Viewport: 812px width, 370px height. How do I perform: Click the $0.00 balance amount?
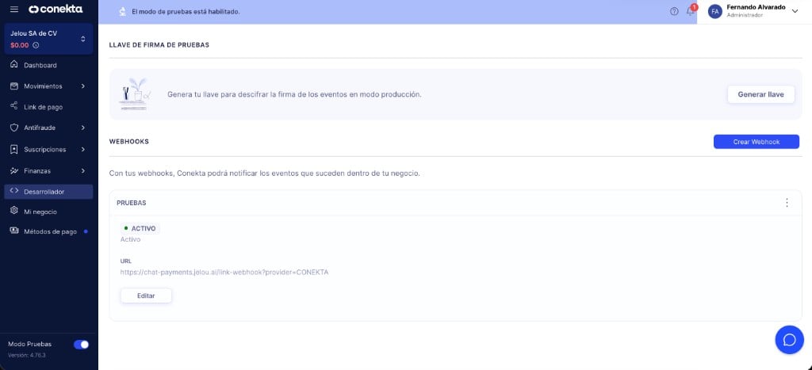click(20, 45)
